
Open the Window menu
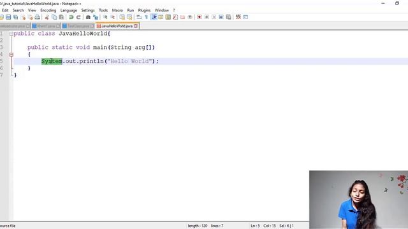(162, 10)
